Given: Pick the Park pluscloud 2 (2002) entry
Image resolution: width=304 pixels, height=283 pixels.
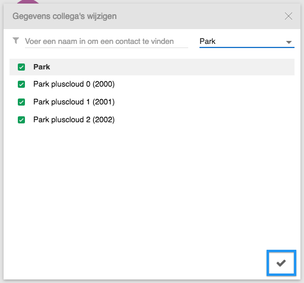Looking at the screenshot, I should point(74,120).
